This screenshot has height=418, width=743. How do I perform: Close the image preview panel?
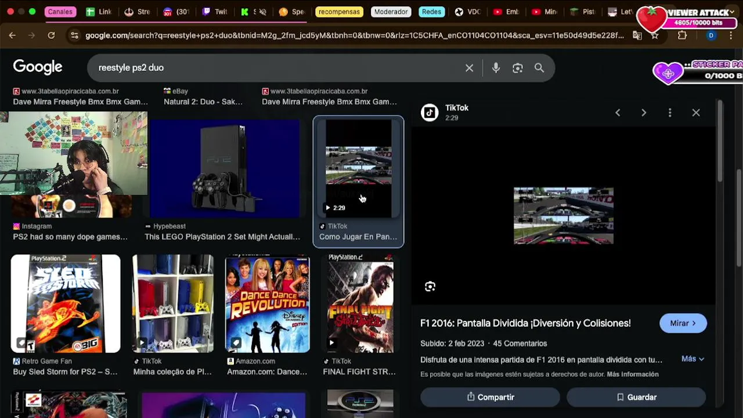tap(696, 113)
